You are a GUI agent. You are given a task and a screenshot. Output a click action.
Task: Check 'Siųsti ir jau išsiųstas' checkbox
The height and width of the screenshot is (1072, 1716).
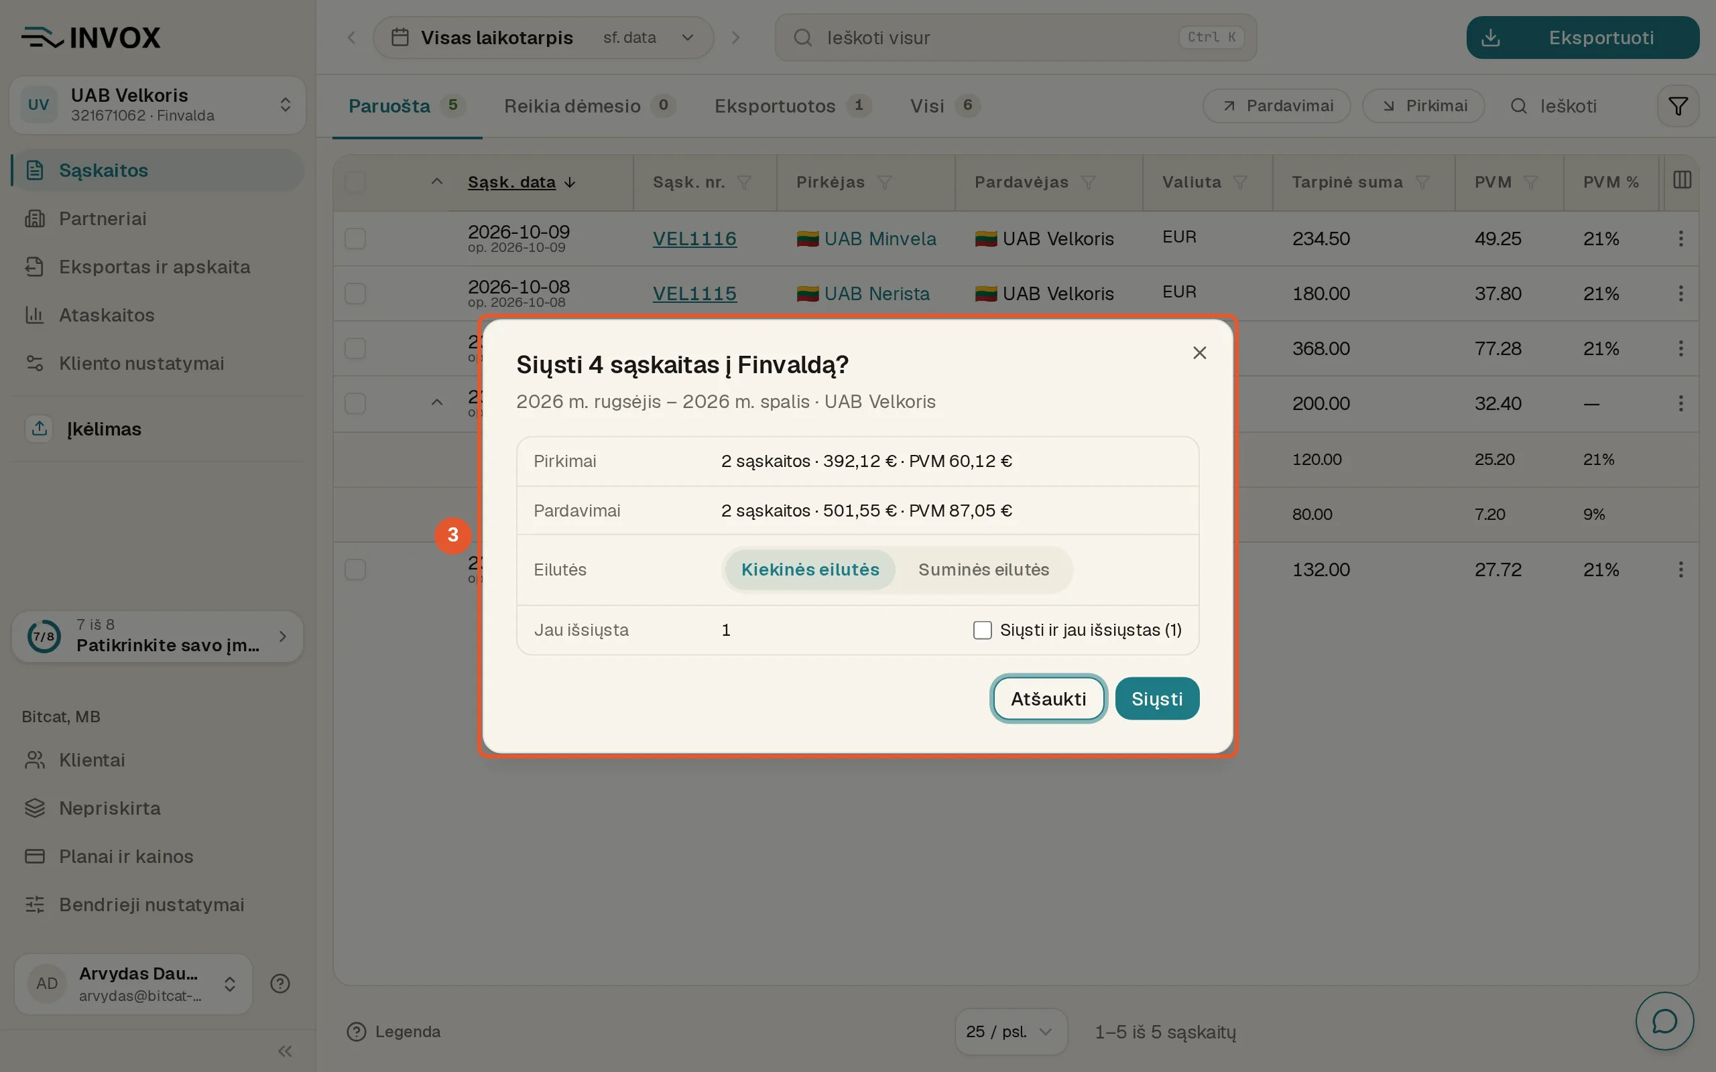[982, 630]
